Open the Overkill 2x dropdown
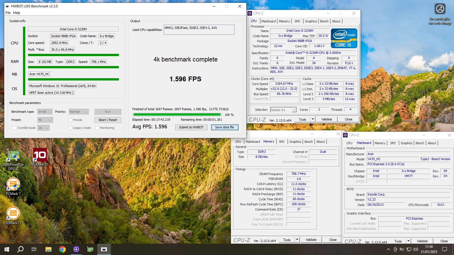This screenshot has height=255, width=454. click(x=43, y=128)
